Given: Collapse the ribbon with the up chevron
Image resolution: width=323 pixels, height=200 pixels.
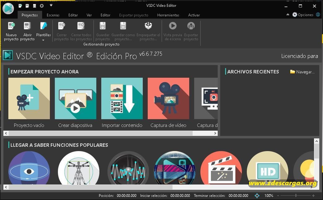Looking at the screenshot, I should 288,15.
